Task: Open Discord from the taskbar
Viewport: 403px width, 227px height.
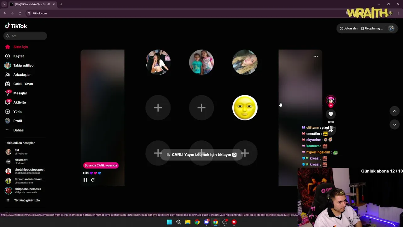Action: [x=206, y=222]
